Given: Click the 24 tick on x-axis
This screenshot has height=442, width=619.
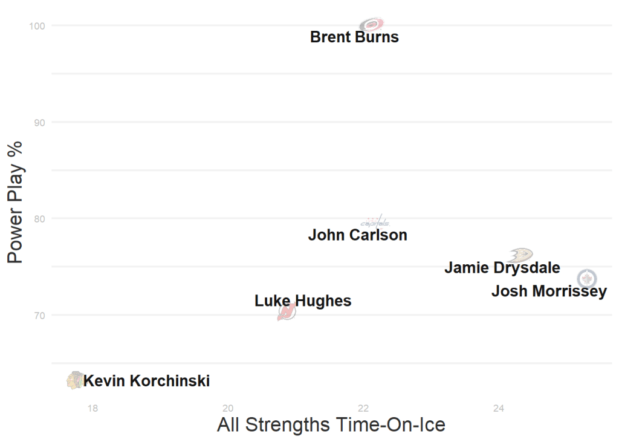Looking at the screenshot, I should point(498,408).
